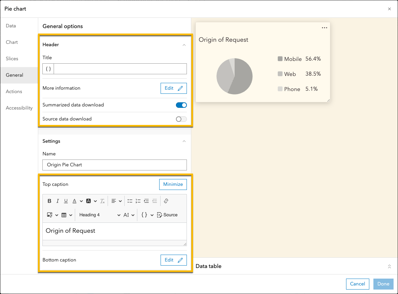Click the clear formatting icon

pyautogui.click(x=102, y=201)
